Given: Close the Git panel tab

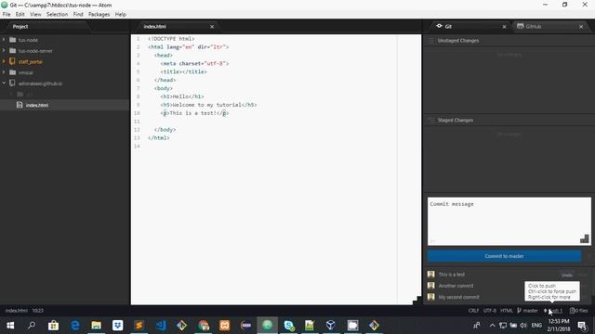Looking at the screenshot, I should tap(504, 27).
